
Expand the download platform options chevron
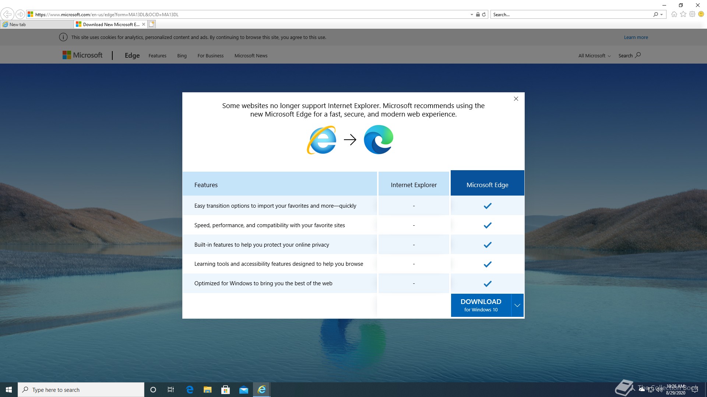pyautogui.click(x=517, y=305)
